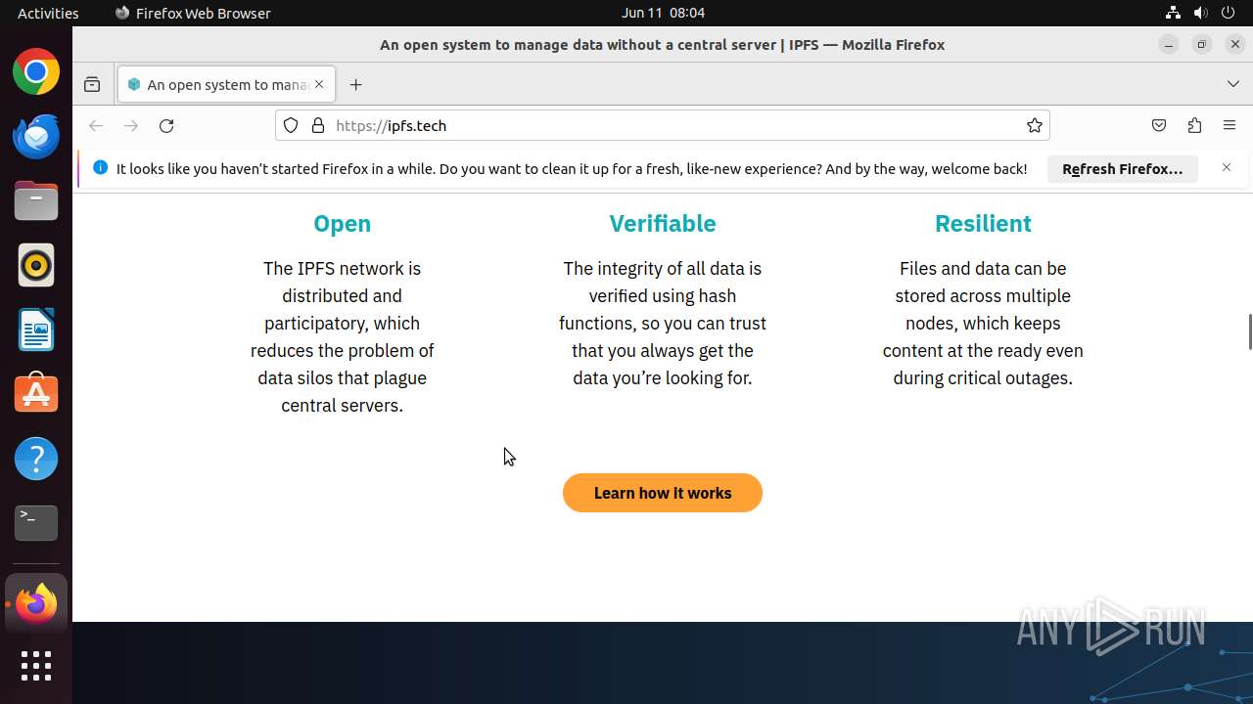Open volume icon in top bar
The image size is (1253, 704).
1201,13
